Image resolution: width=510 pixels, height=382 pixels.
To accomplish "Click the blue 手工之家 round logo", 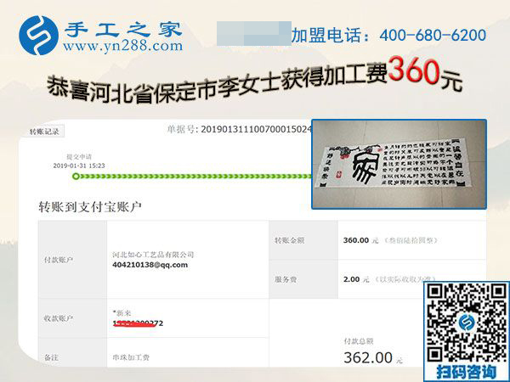I will [x=38, y=36].
